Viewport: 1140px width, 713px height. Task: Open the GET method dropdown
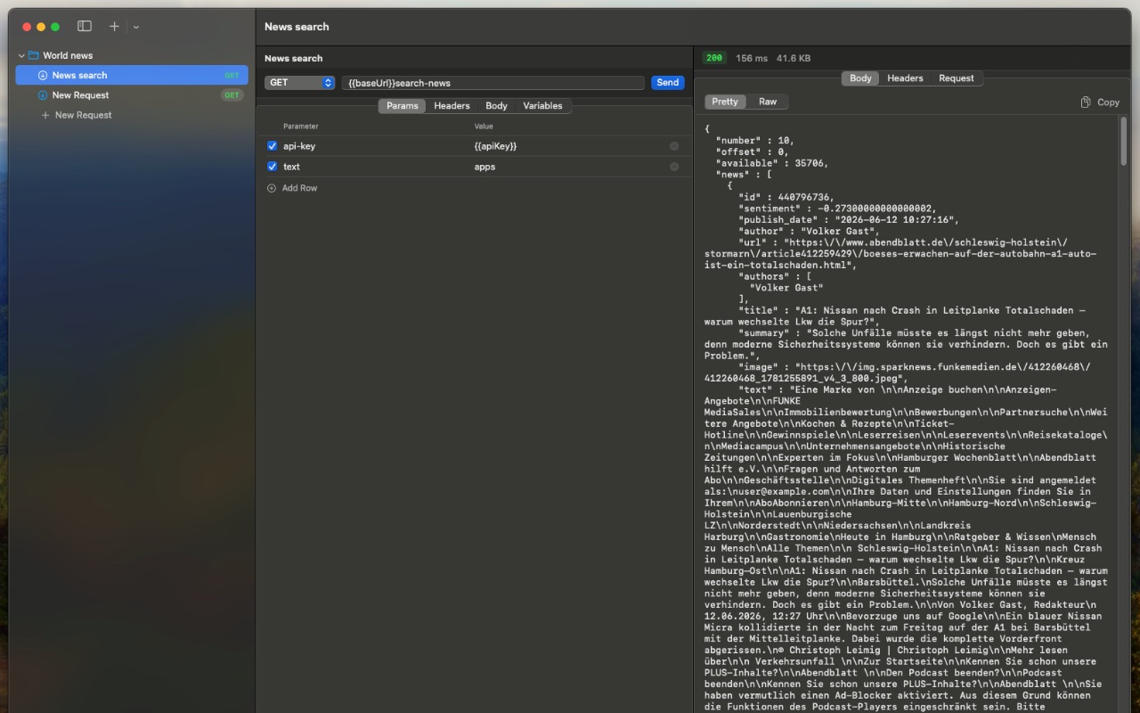pos(300,83)
